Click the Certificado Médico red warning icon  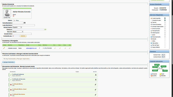click(11, 84)
